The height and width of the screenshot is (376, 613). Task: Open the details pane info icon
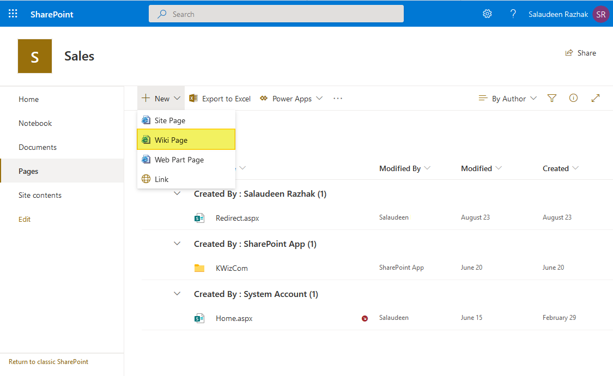[573, 98]
